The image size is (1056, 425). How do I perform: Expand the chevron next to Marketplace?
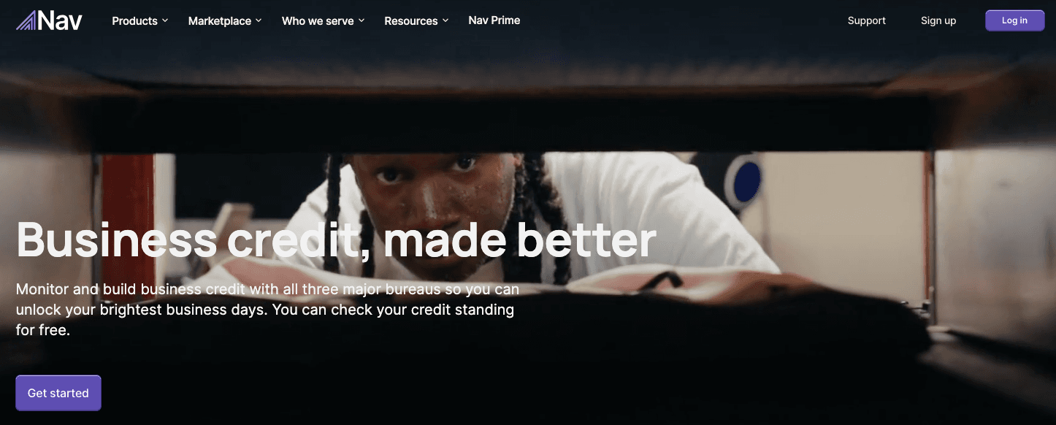pos(259,21)
